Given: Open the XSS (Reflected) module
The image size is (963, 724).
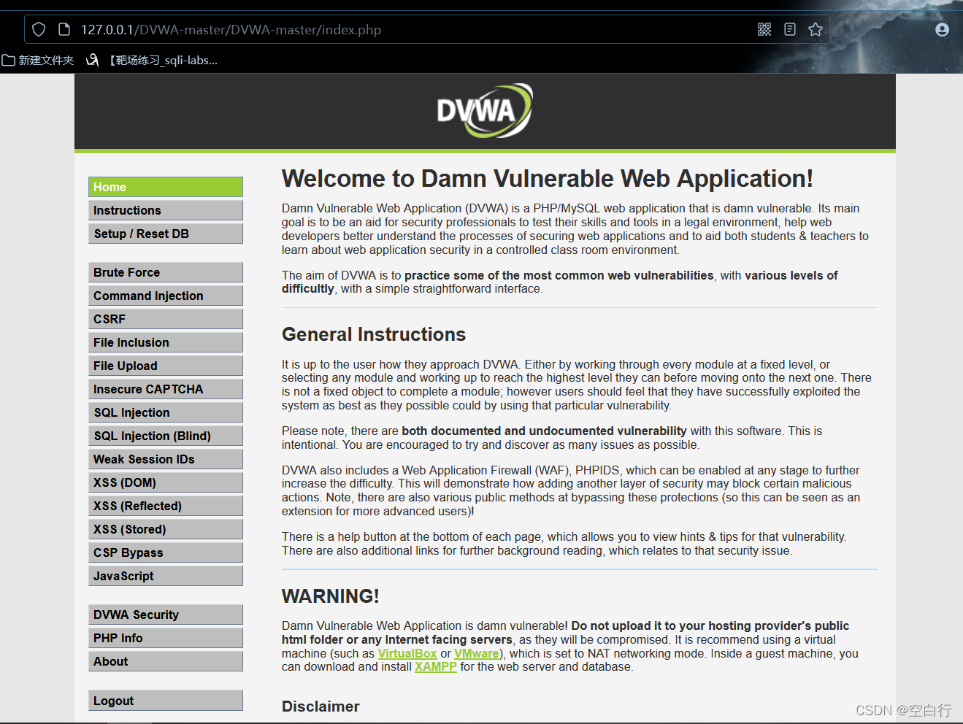Looking at the screenshot, I should [x=166, y=506].
